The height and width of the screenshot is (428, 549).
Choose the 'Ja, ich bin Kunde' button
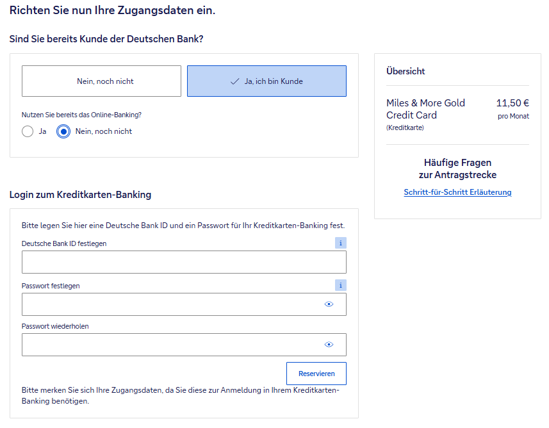point(266,81)
